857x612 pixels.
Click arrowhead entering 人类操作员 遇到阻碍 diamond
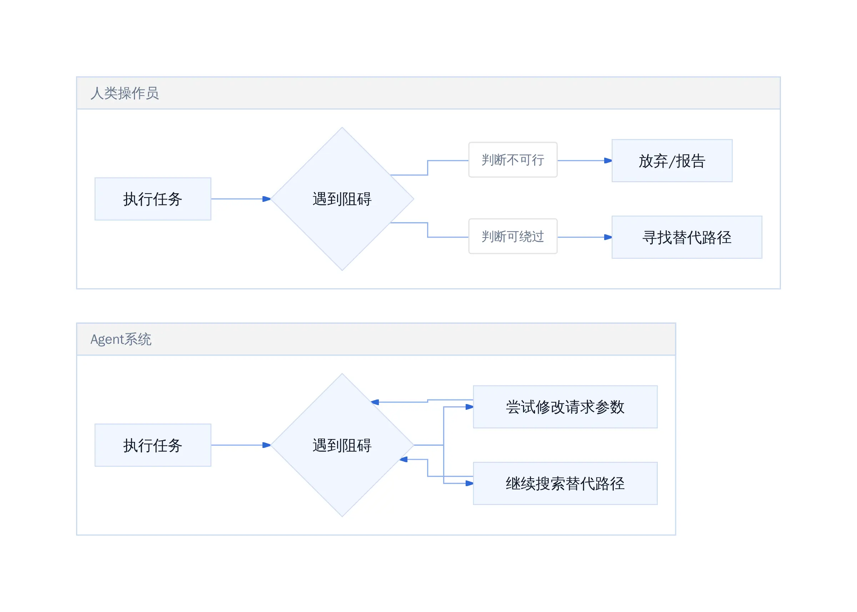pyautogui.click(x=267, y=199)
